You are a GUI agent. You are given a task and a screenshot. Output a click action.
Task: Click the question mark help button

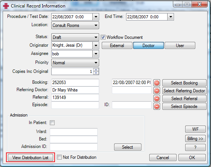tap(195, 147)
